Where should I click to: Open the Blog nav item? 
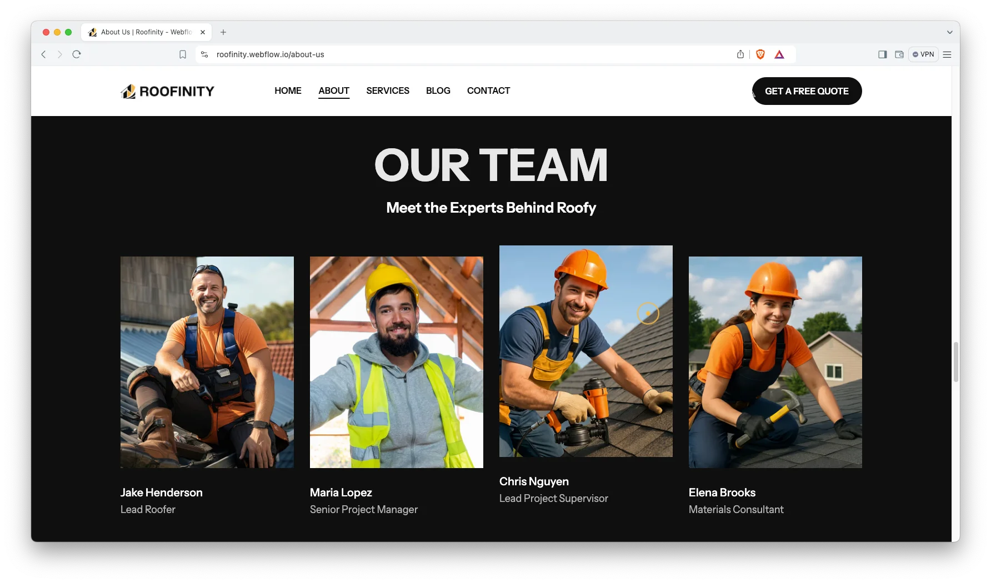point(438,91)
